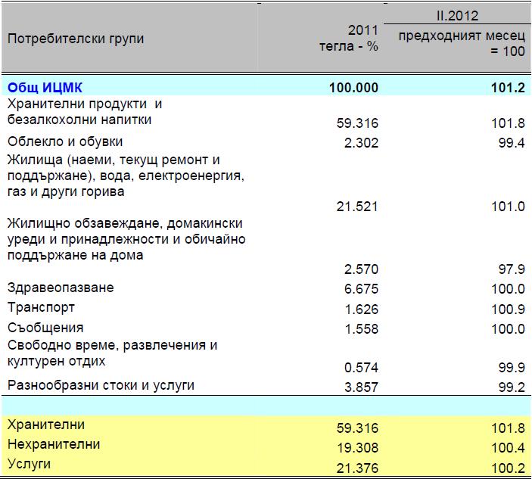Click the 'Нехранителни' row label
Viewport: 532px width, 479px height.
pos(54,444)
